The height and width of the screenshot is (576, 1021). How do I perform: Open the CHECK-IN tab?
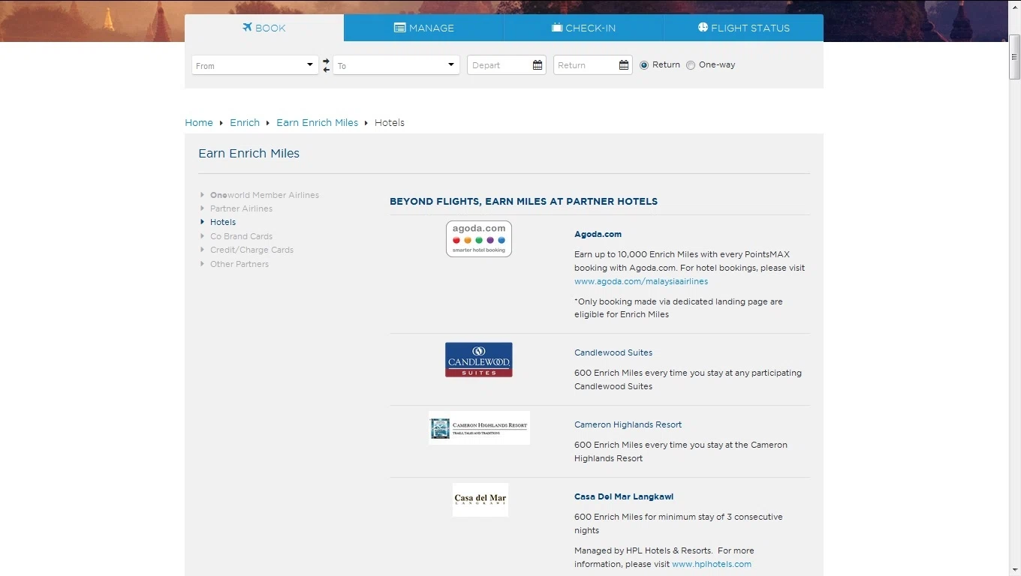[x=583, y=28]
